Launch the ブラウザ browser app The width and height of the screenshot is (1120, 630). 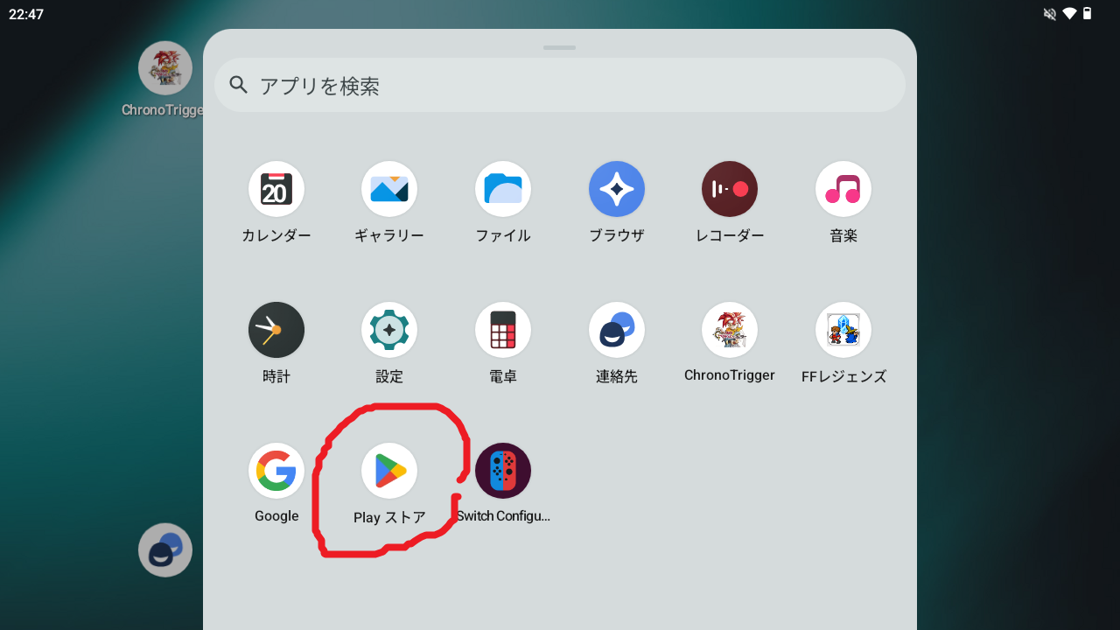click(617, 189)
